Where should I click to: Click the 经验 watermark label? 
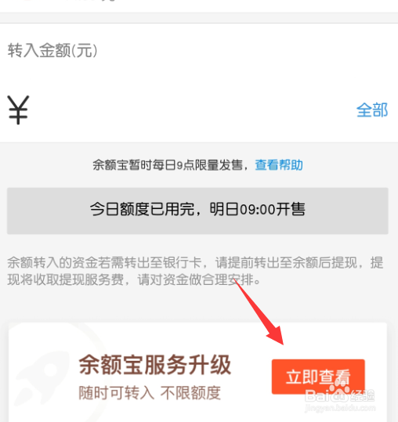click(x=363, y=395)
